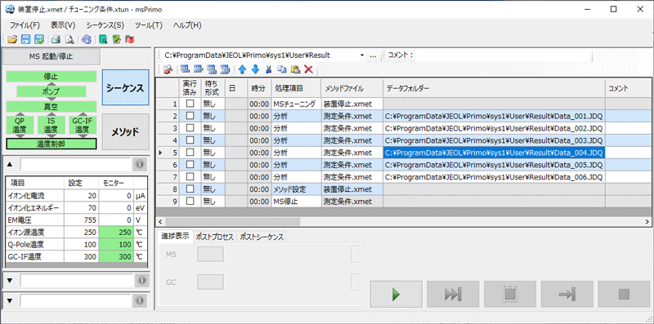Screen dimensions: 654x324
Task: Move sequence row down with blue arrow
Action: pyautogui.click(x=256, y=69)
